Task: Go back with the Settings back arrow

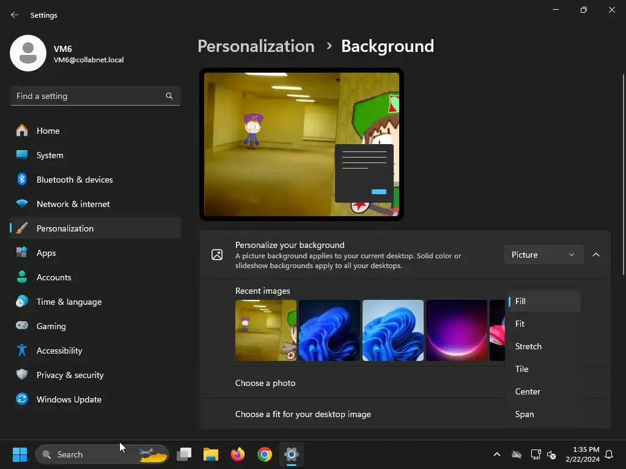Action: click(15, 15)
